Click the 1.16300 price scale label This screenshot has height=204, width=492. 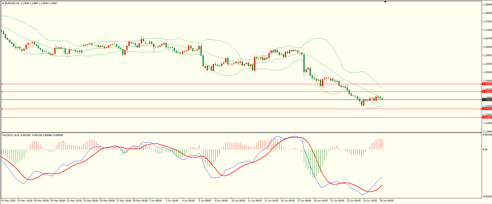(487, 47)
